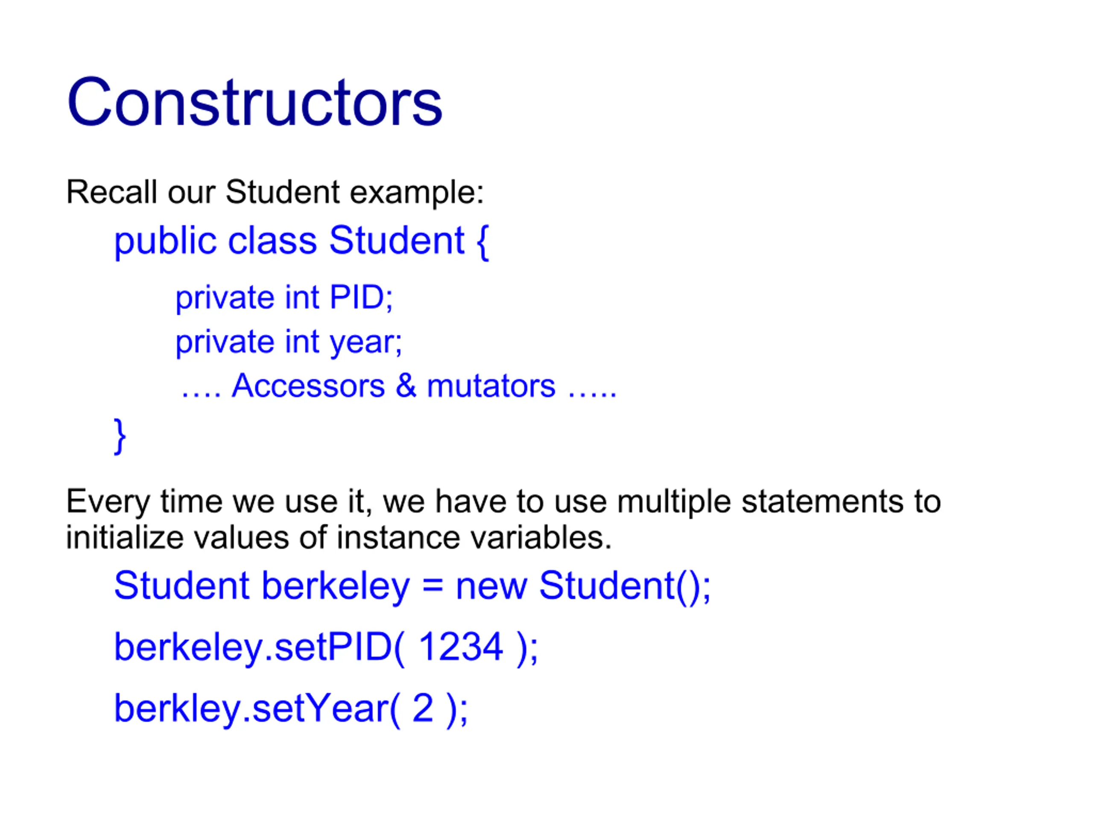Click the text "initialize values of instance variables."
The image size is (1093, 820).
(x=339, y=538)
